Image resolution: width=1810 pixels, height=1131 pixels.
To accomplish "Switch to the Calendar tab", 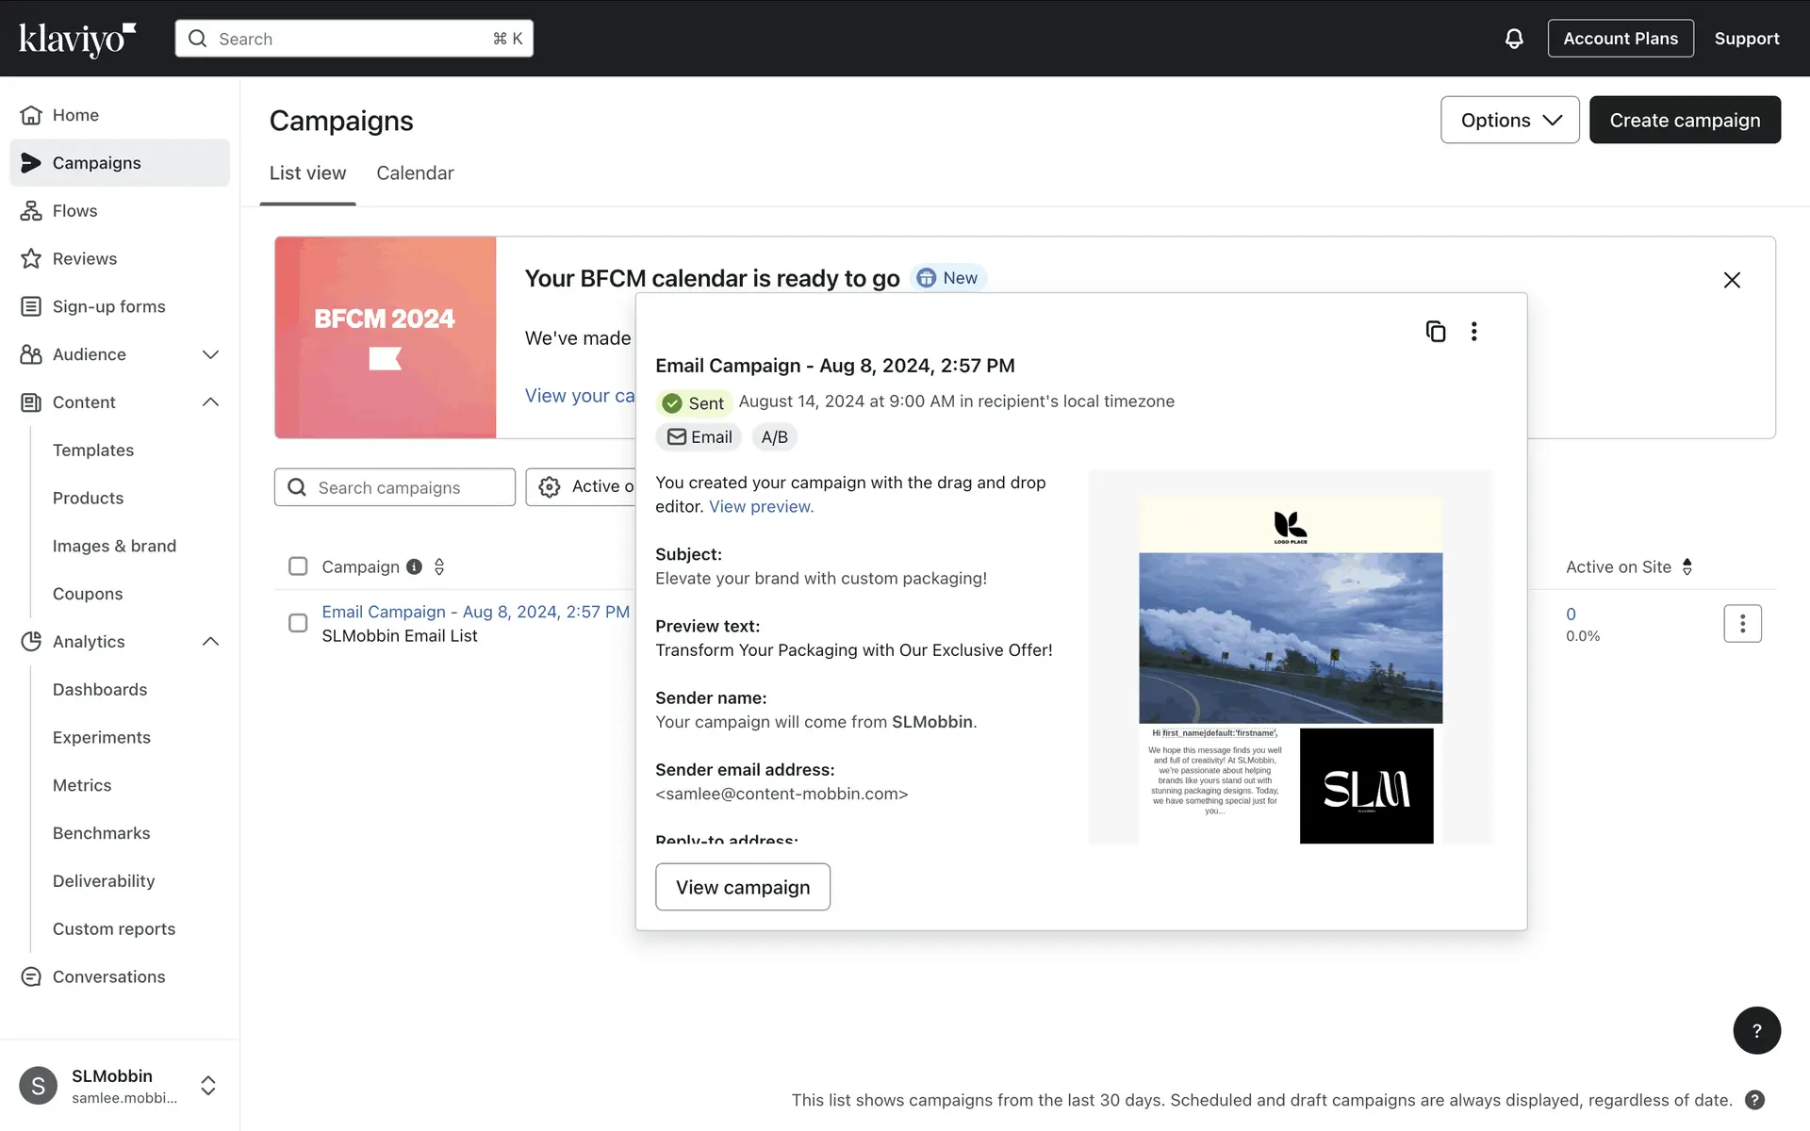I will coord(415,173).
